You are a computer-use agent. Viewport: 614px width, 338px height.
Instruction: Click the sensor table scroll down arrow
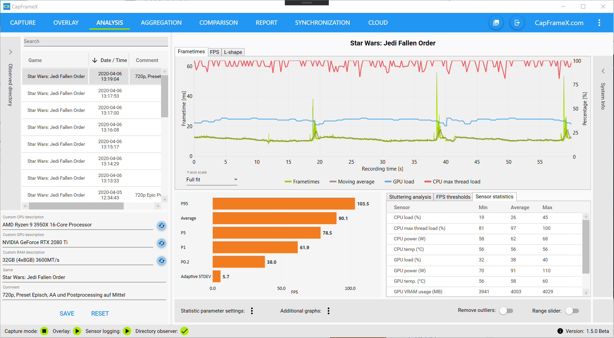pos(586,292)
